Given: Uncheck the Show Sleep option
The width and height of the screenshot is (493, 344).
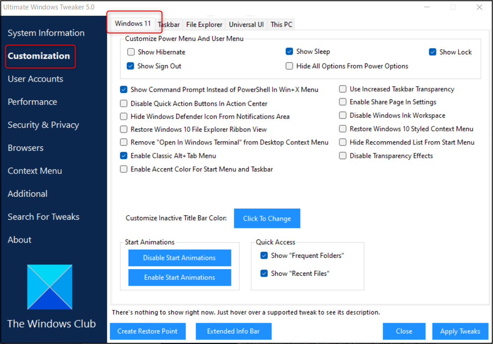Looking at the screenshot, I should [289, 51].
